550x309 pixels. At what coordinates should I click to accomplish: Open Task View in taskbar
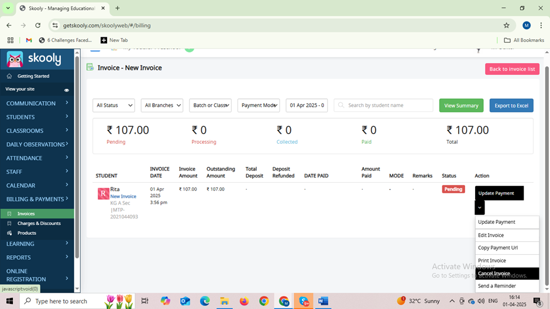coord(145,301)
